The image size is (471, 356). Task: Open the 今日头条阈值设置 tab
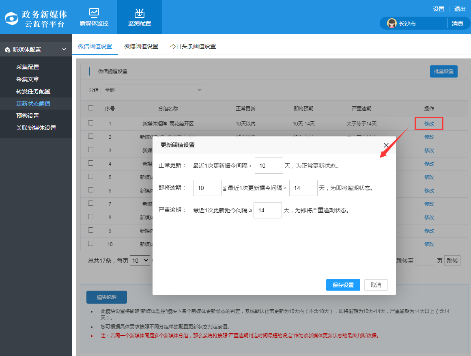tap(193, 46)
